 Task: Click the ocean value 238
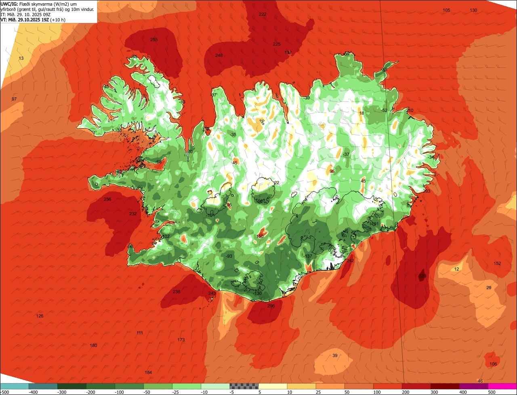[x=177, y=292]
